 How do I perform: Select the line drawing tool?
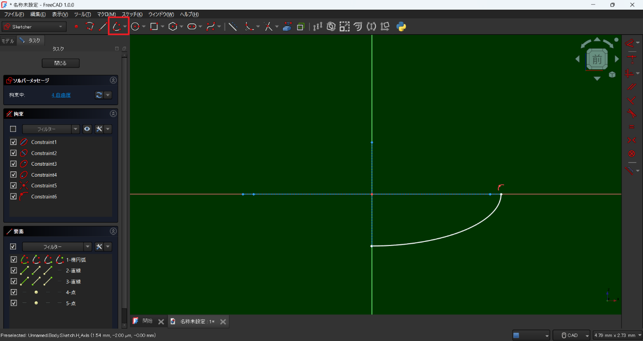[103, 27]
